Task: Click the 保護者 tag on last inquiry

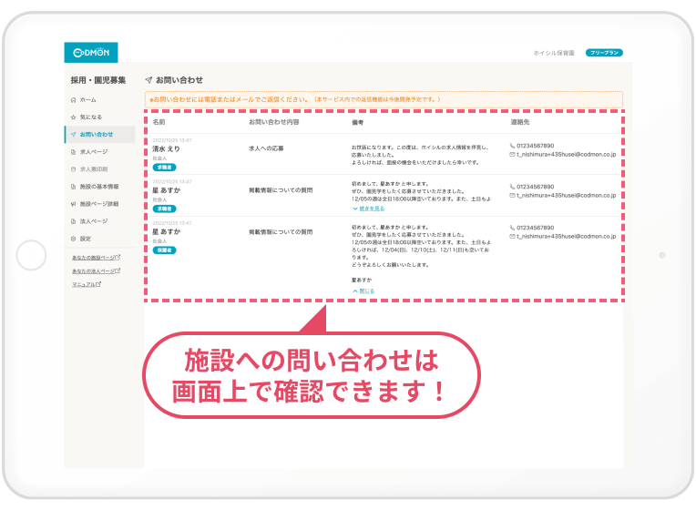Action: (164, 250)
